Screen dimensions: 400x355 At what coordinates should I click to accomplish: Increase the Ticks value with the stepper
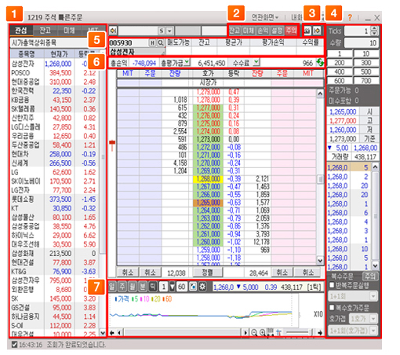374,28
